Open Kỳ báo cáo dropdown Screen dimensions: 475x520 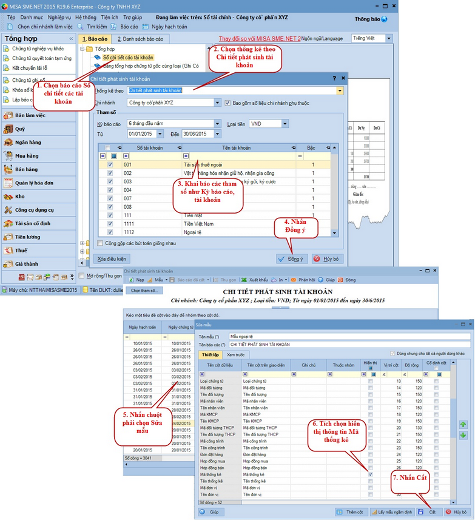point(217,124)
